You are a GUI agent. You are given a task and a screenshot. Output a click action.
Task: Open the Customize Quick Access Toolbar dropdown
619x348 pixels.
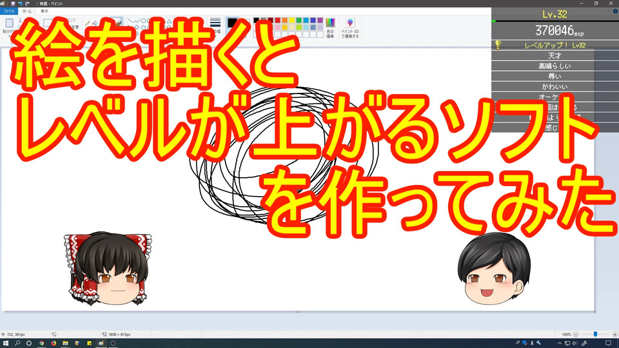(34, 4)
